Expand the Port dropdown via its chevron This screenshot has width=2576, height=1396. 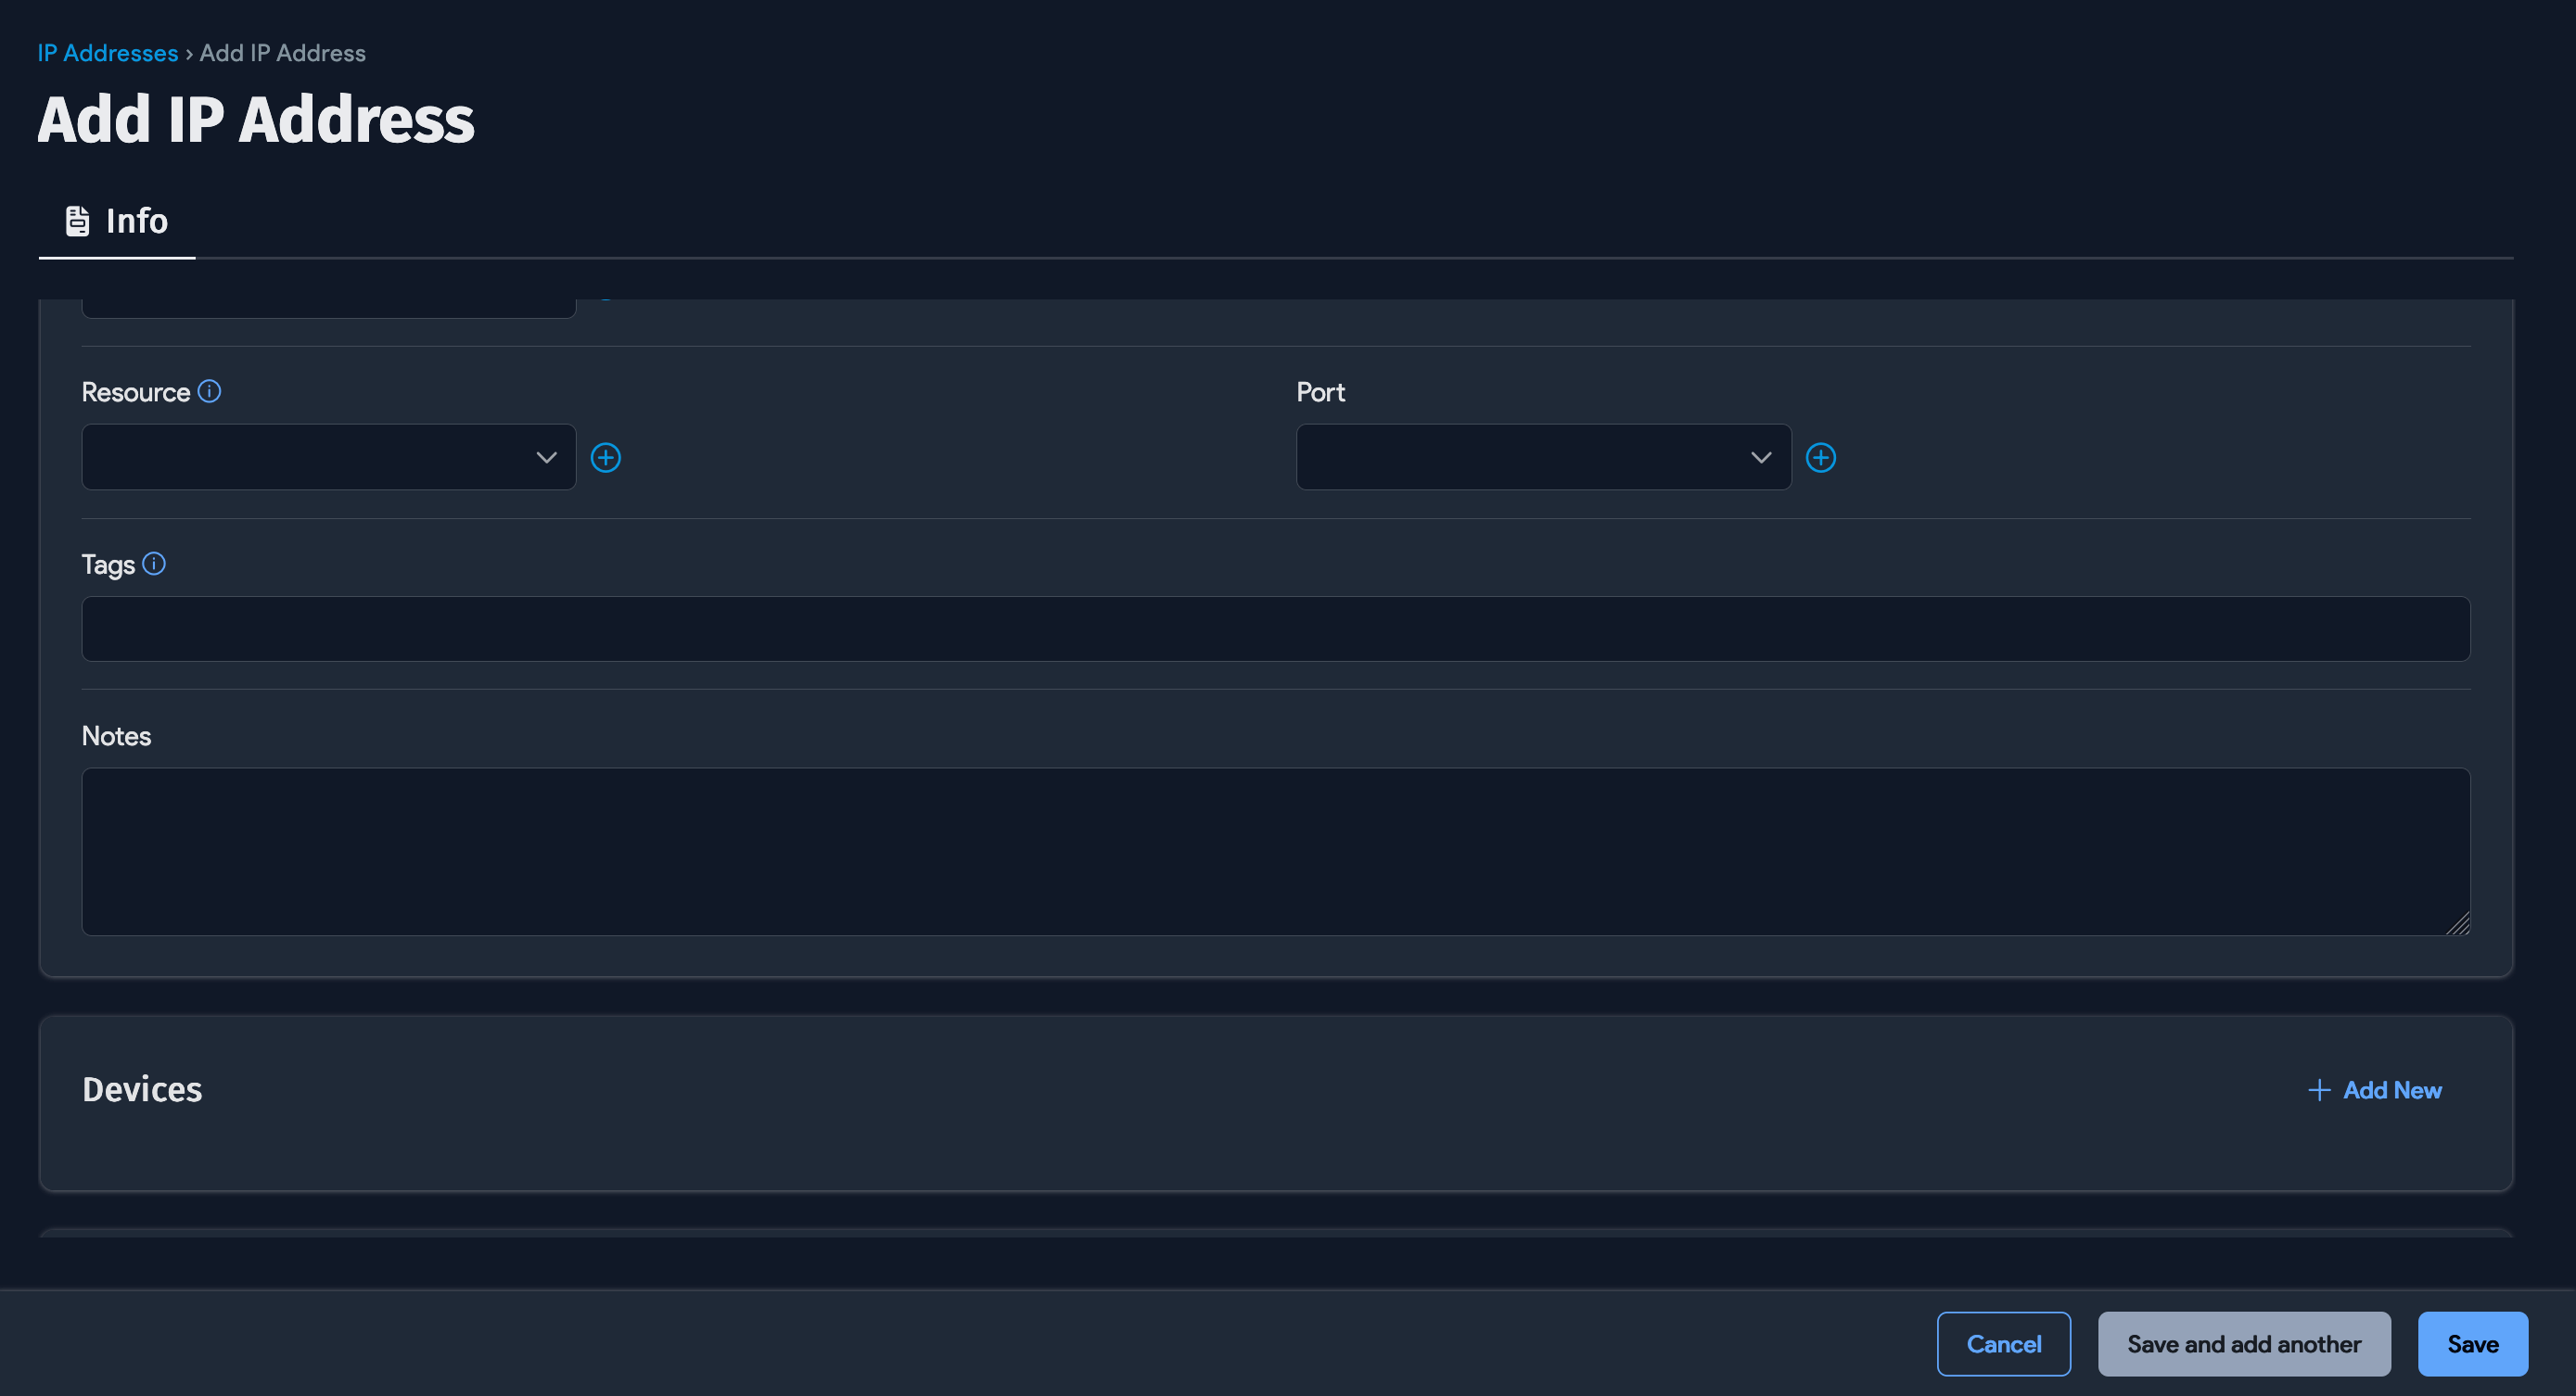[1761, 457]
